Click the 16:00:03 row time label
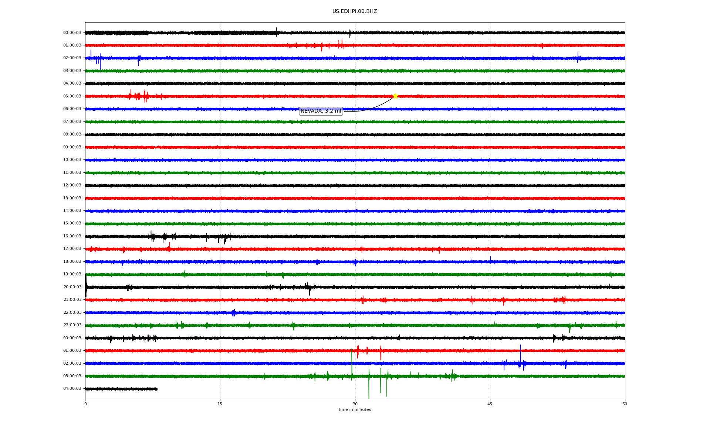Viewport: 710px width, 443px height. click(x=72, y=236)
